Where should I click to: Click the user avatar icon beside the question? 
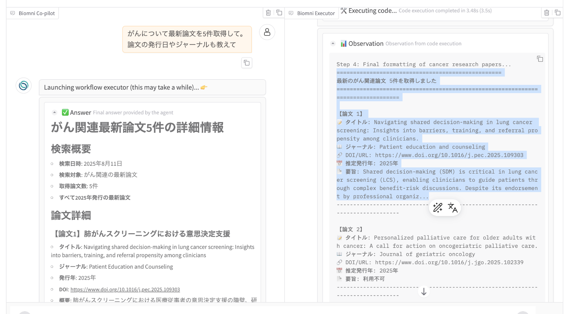(267, 32)
